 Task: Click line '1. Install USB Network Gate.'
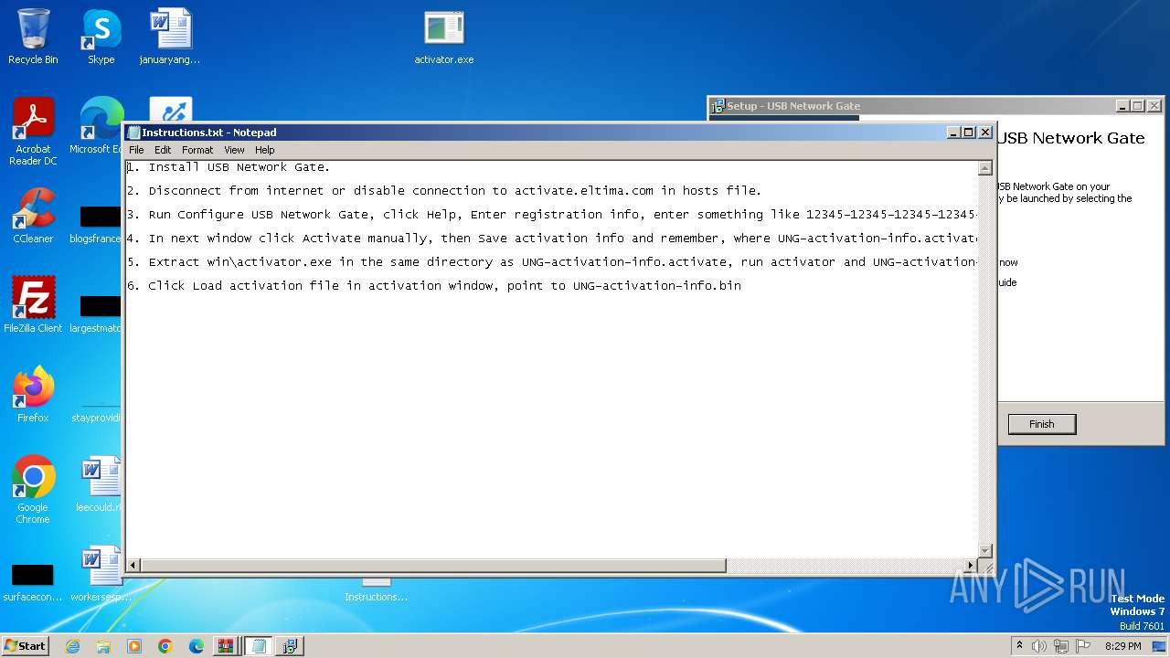point(229,167)
